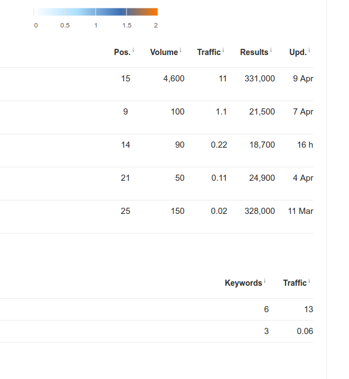This screenshot has height=379, width=349.
Task: Click the orange end of color scale
Action: point(151,12)
